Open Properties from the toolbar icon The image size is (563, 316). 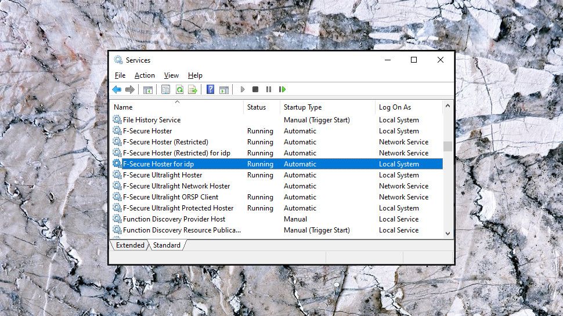pyautogui.click(x=166, y=89)
